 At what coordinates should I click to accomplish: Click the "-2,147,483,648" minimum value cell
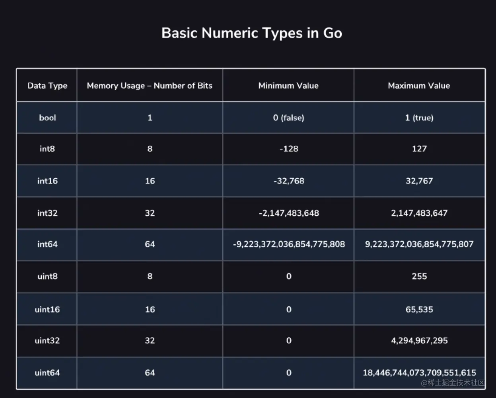tap(289, 213)
